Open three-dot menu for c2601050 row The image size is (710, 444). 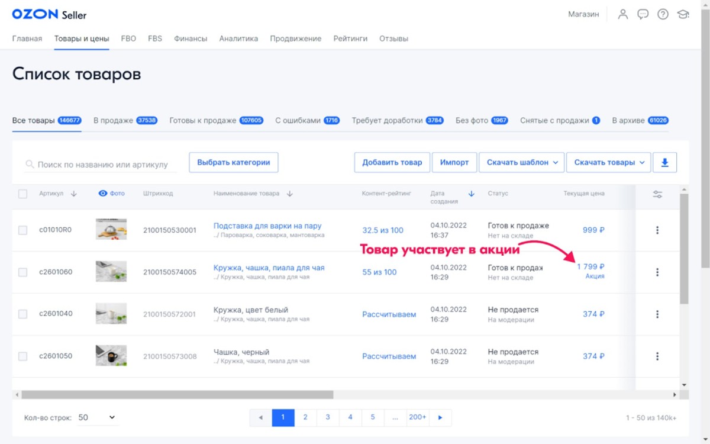point(657,356)
